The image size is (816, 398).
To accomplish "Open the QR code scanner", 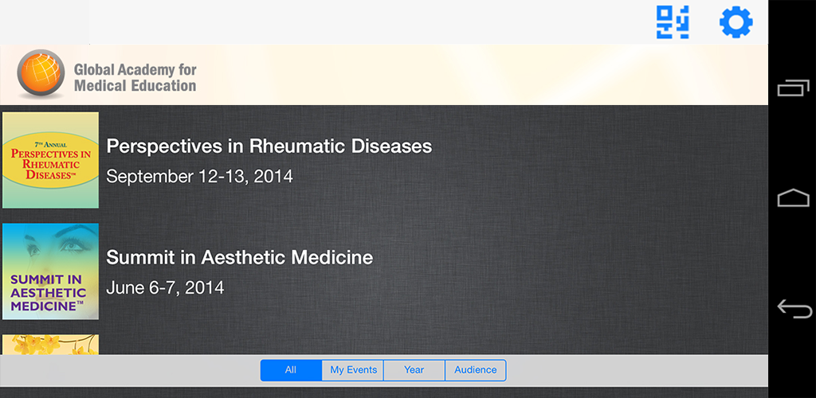I will (673, 22).
